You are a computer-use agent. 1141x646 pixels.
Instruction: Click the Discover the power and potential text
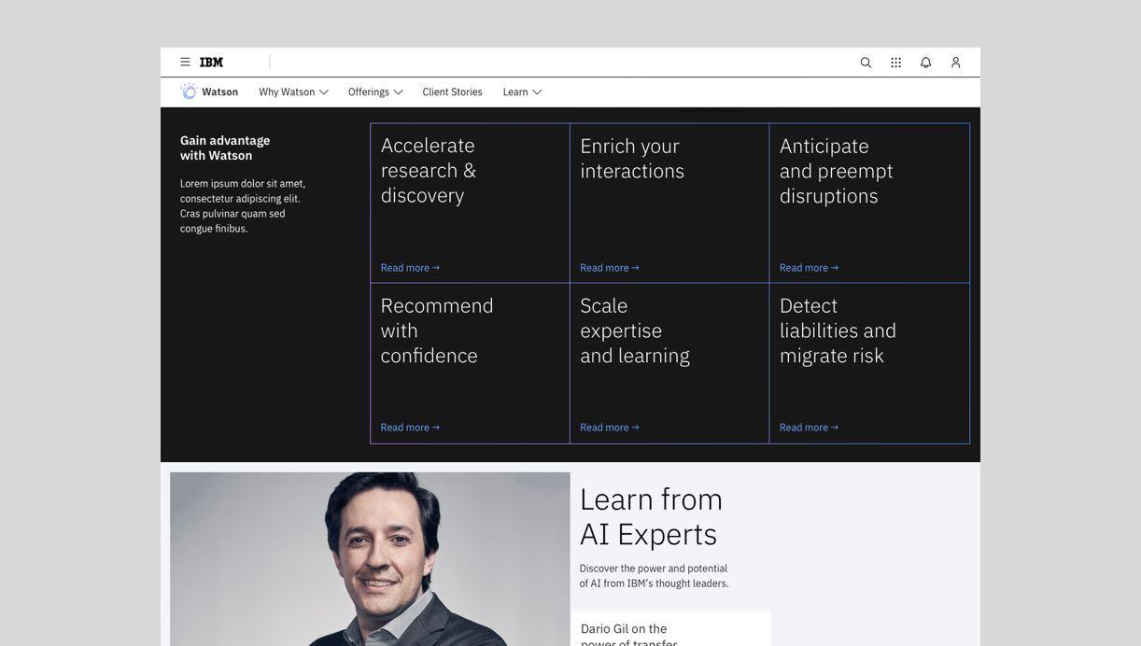(654, 576)
